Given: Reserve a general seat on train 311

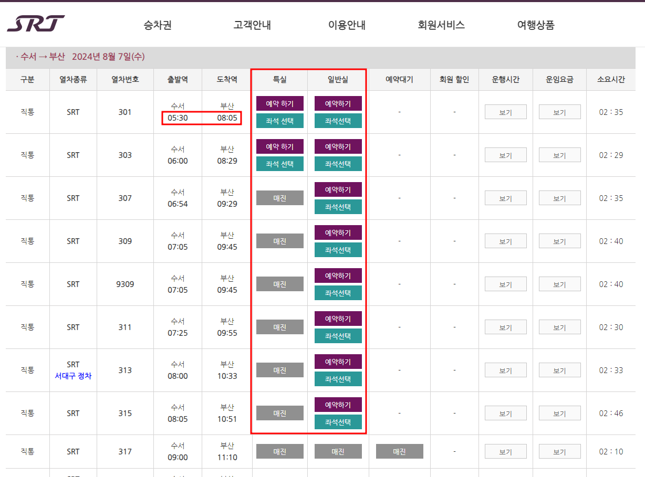Looking at the screenshot, I should (338, 318).
